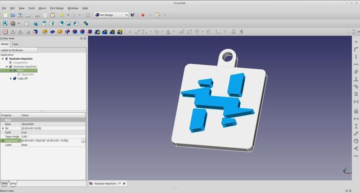Click the Lock constraint padlock icon

[356, 111]
